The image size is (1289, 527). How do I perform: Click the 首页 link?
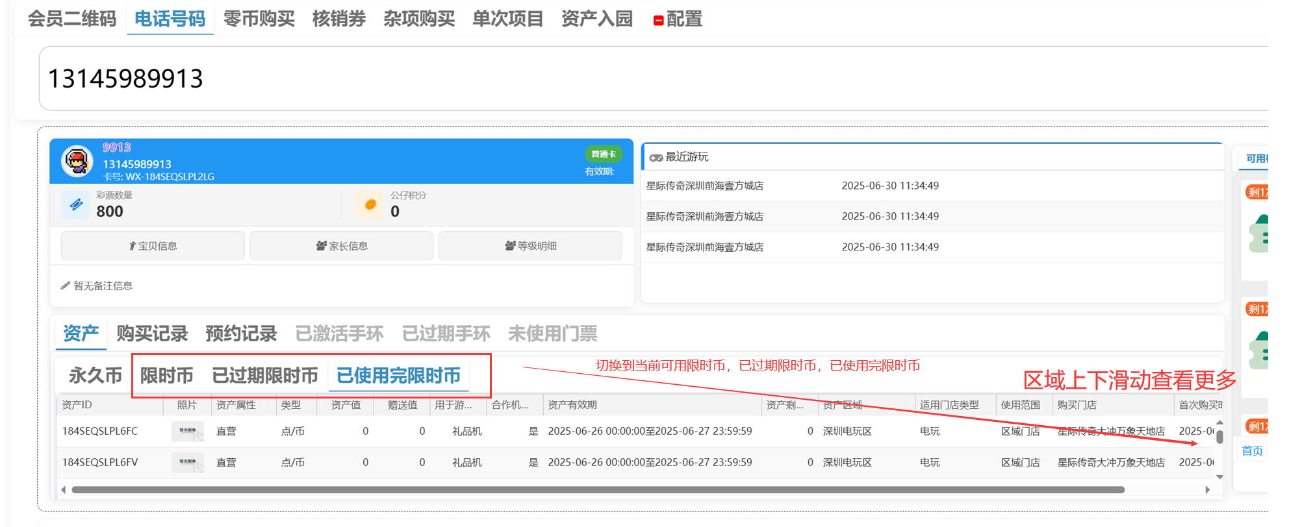tap(1252, 451)
